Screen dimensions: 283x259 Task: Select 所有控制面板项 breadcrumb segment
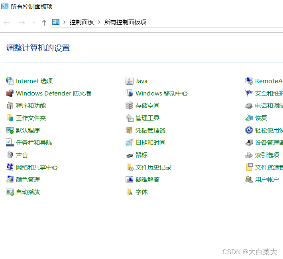[x=125, y=22]
